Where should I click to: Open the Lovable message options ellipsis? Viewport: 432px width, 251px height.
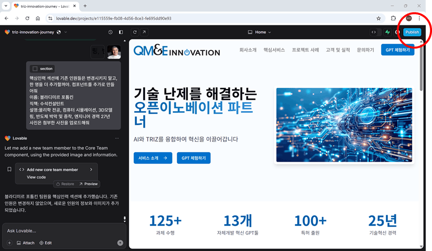pos(117,138)
